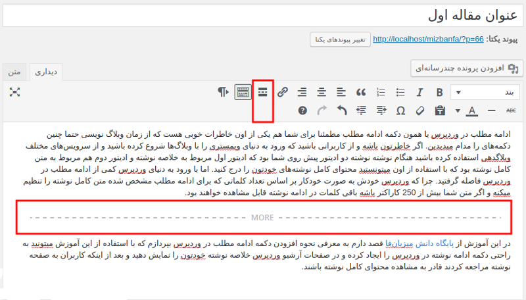
Task: Insert a horizontal line
Action: pyautogui.click(x=491, y=111)
